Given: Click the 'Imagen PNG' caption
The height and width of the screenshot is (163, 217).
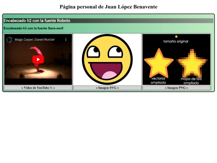Looking at the screenshot, I should [176, 88].
